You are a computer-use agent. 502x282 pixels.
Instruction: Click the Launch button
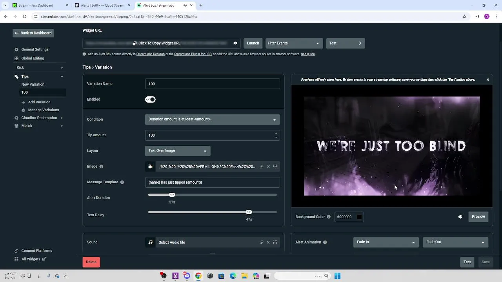[x=253, y=43]
